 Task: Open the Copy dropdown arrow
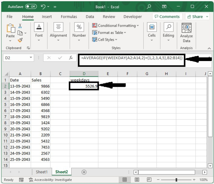click(x=25, y=33)
